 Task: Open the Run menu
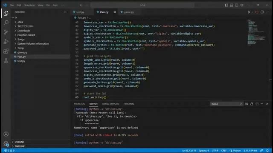[55, 5]
